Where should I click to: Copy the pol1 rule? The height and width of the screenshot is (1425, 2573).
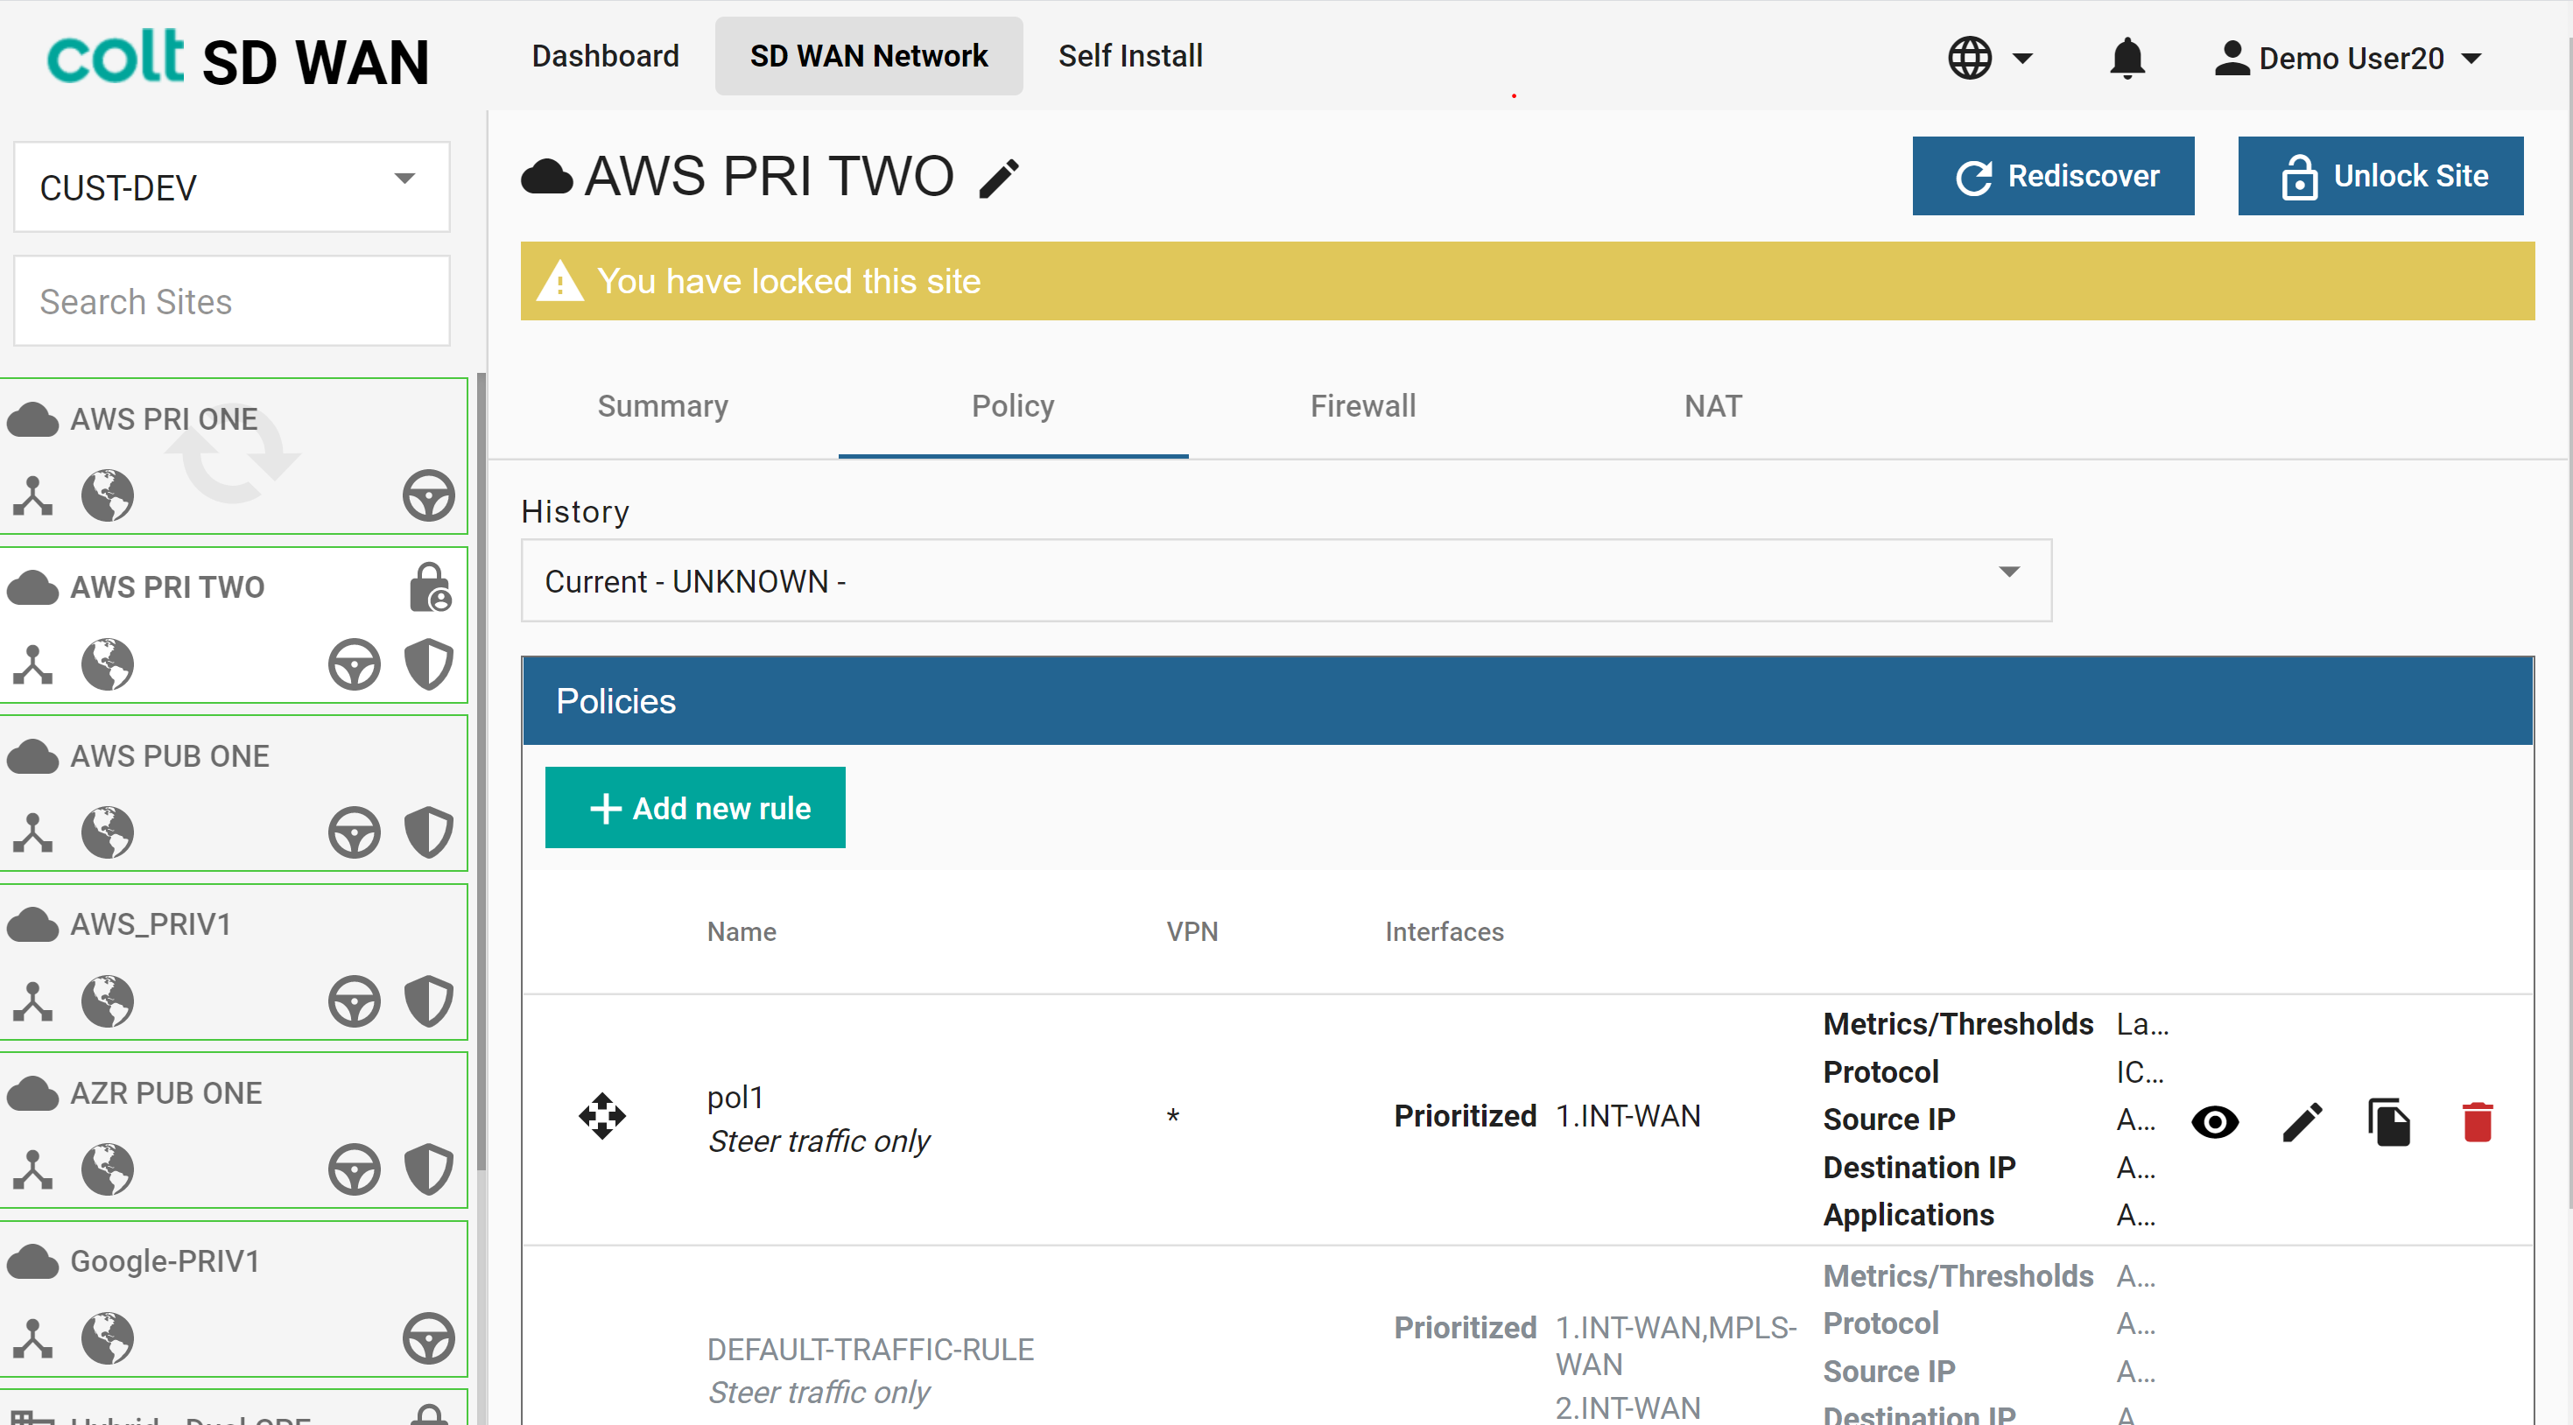coord(2389,1122)
